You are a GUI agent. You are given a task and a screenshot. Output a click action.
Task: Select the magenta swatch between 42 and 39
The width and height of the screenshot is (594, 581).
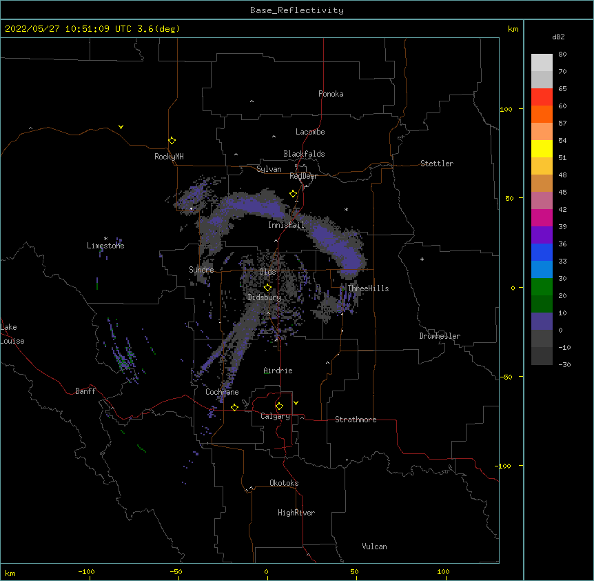[x=542, y=217]
